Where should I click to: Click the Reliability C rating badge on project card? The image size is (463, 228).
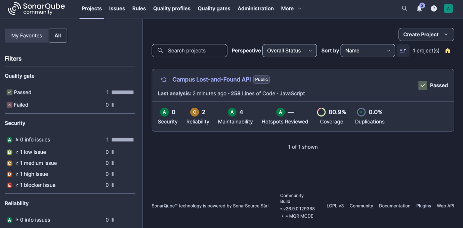194,112
